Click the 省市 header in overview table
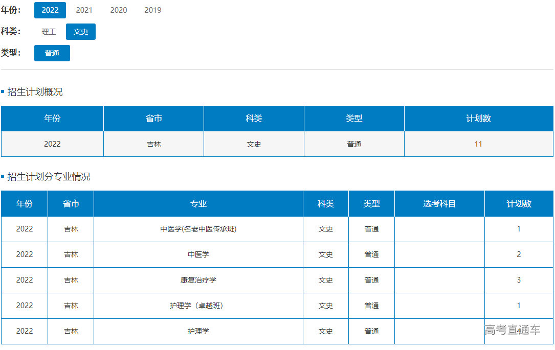This screenshot has height=350, width=555. (154, 119)
